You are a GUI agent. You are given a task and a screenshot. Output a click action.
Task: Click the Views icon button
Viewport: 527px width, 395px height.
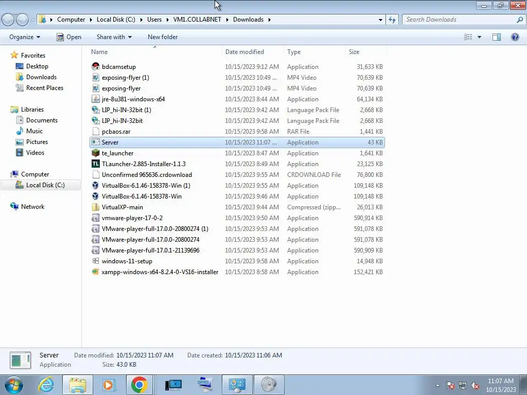(x=468, y=37)
